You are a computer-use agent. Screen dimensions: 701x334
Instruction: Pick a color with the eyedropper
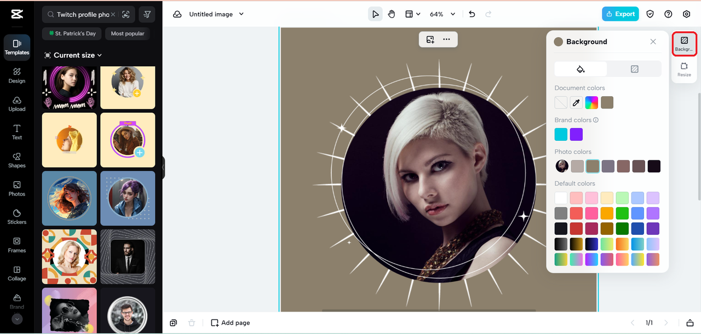click(x=576, y=102)
